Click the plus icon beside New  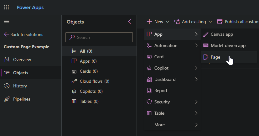point(149,22)
